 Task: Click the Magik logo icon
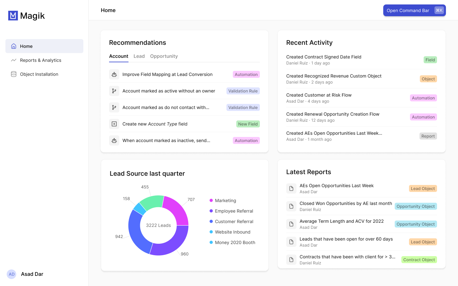tap(13, 16)
